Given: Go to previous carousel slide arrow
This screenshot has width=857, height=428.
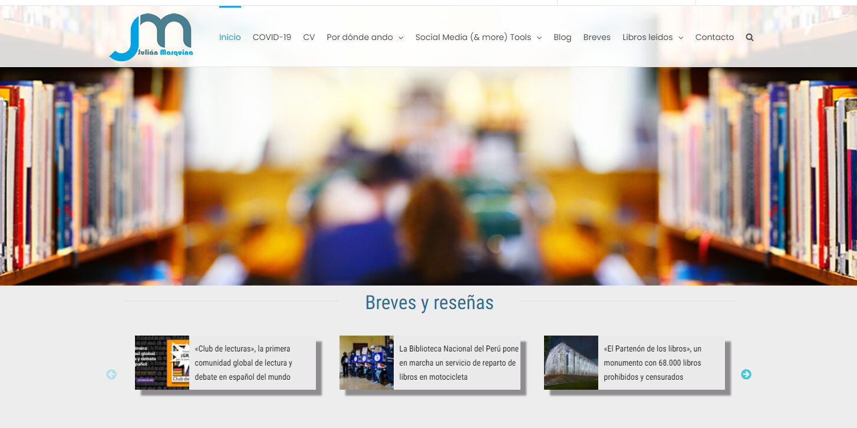Looking at the screenshot, I should (x=111, y=374).
